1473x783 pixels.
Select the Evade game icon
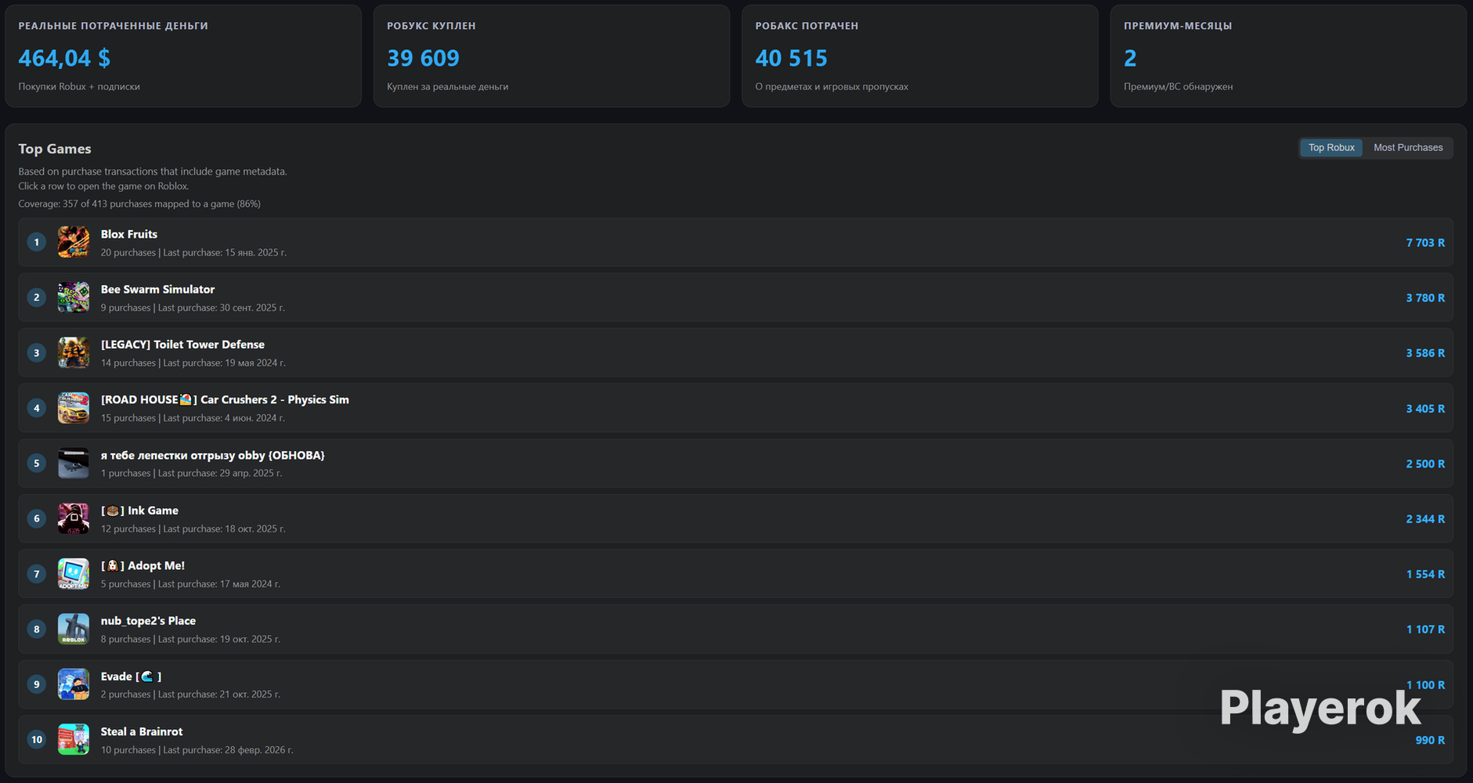click(x=74, y=684)
